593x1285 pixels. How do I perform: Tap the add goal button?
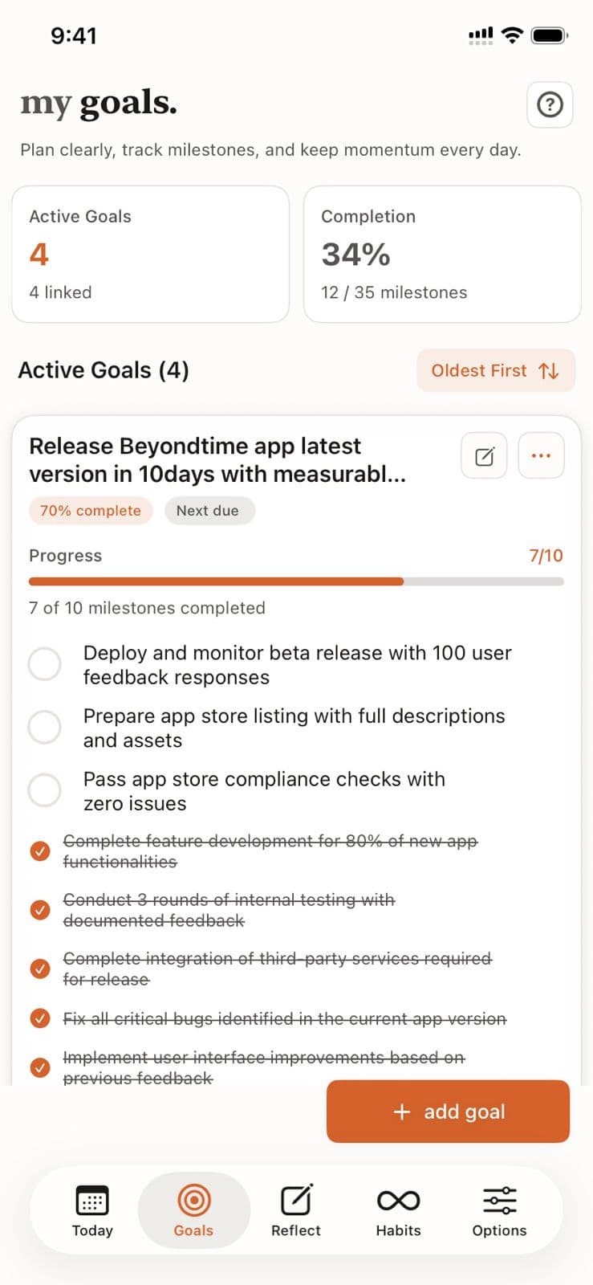point(447,1112)
